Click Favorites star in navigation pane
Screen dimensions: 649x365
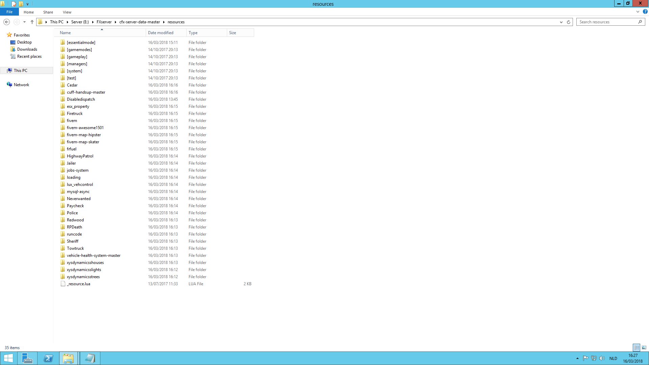tap(9, 35)
